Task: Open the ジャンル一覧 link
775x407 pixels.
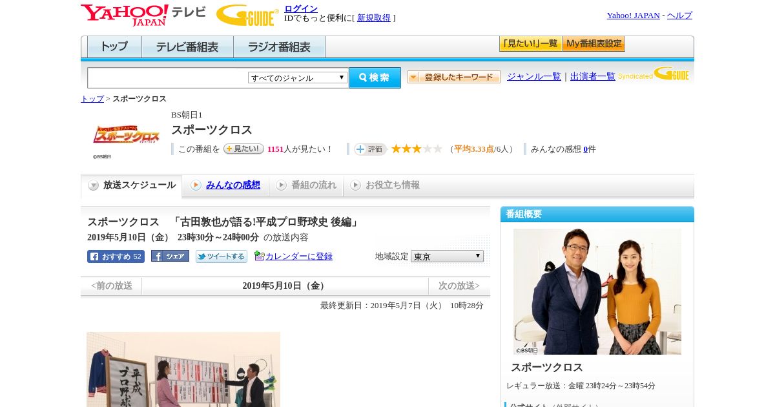Action: (534, 77)
